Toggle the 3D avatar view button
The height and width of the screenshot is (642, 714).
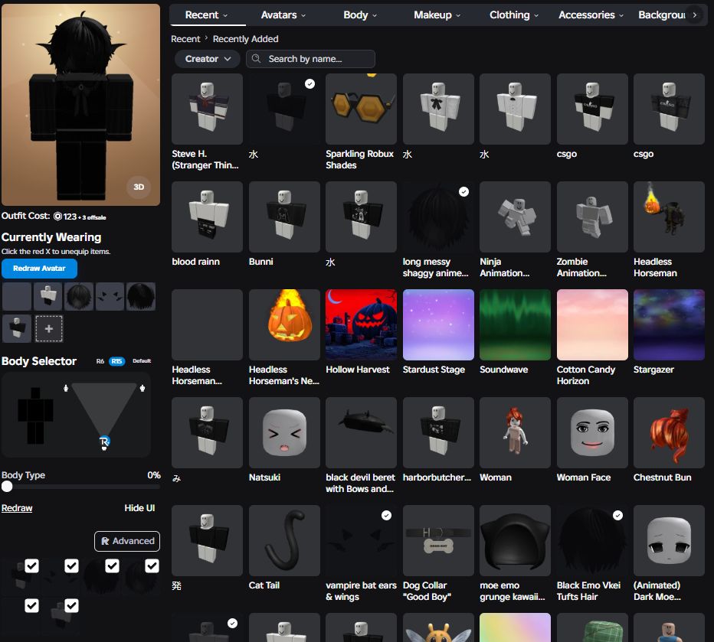click(x=139, y=187)
